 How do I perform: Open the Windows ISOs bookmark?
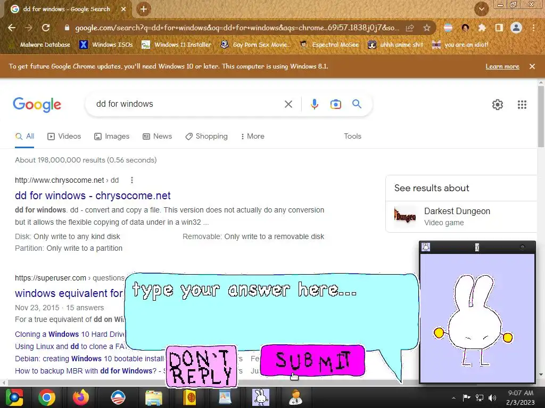click(106, 45)
